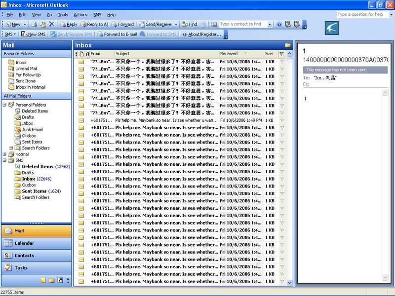Click the importance exclamation column header
The width and height of the screenshot is (395, 296).
coord(77,54)
